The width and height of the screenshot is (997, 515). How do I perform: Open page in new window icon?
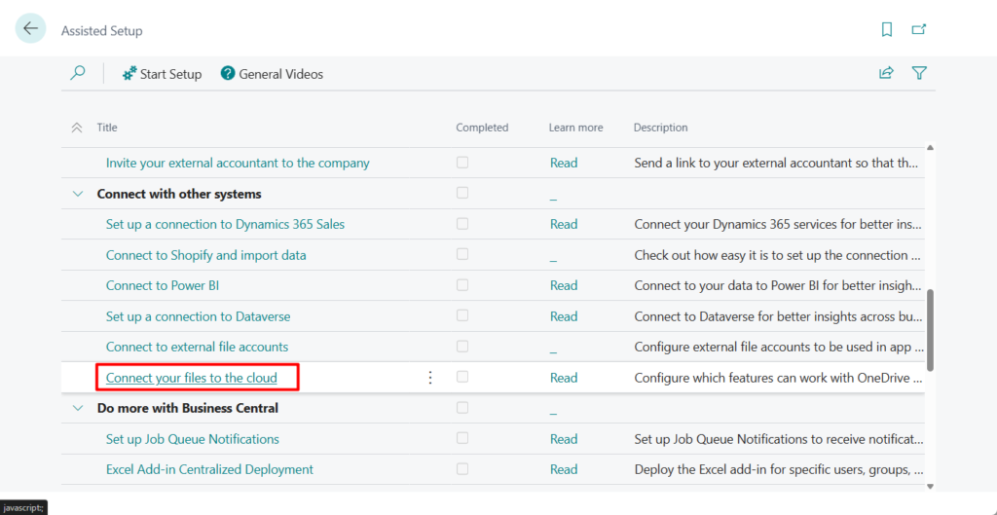click(x=918, y=29)
